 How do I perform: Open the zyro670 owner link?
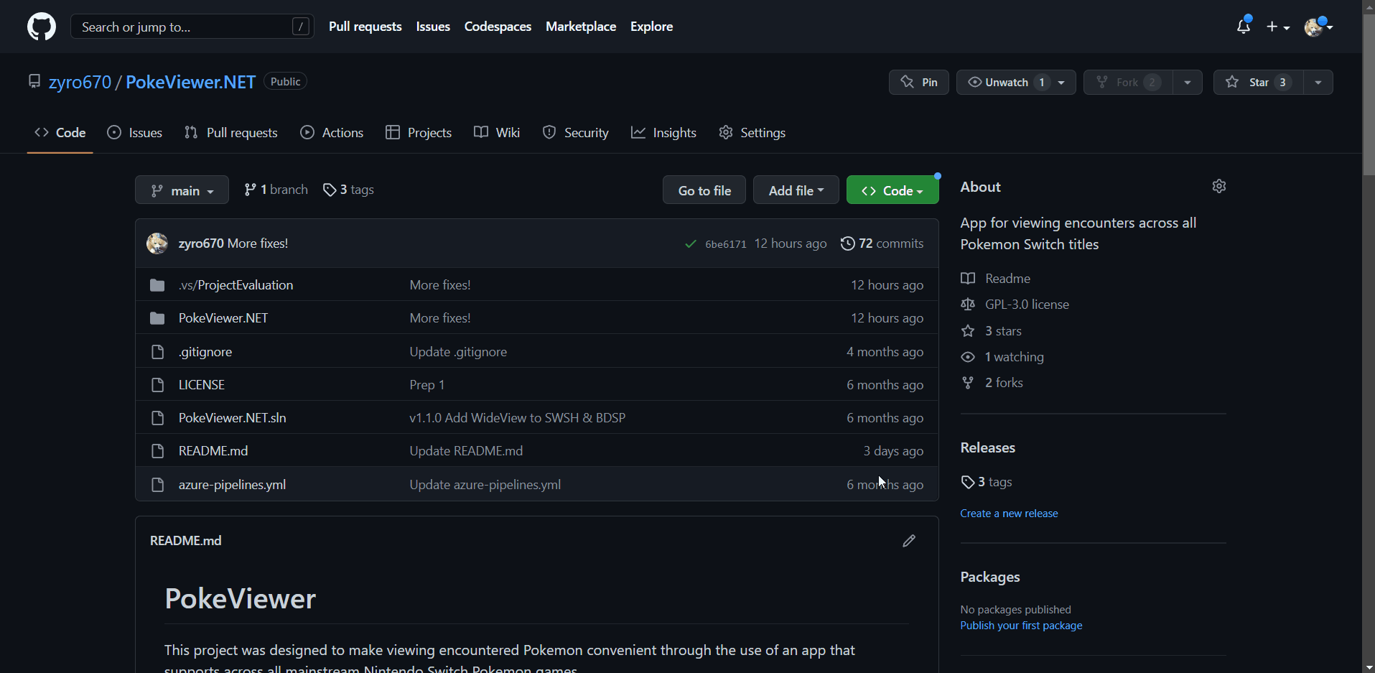80,82
